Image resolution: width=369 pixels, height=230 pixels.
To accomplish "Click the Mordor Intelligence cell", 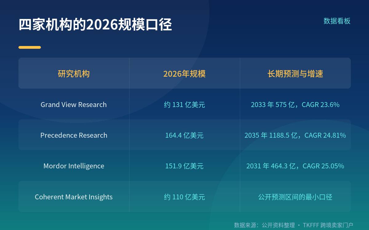I will (x=74, y=166).
